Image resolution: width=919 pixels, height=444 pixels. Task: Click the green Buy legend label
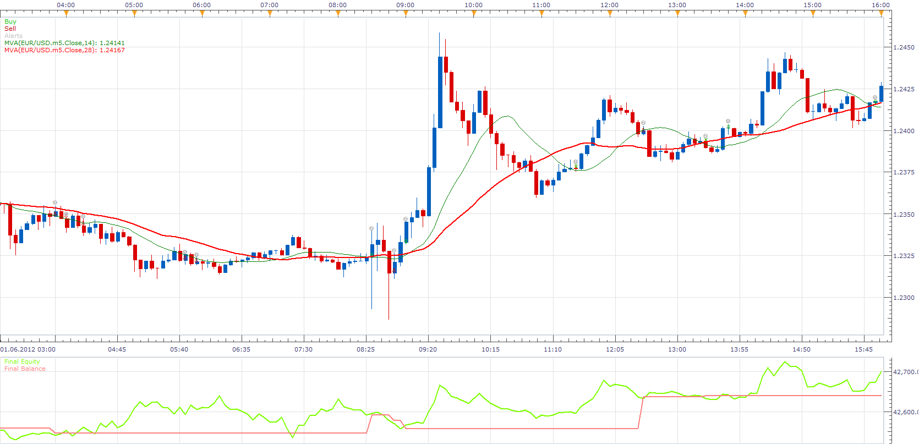(x=10, y=21)
